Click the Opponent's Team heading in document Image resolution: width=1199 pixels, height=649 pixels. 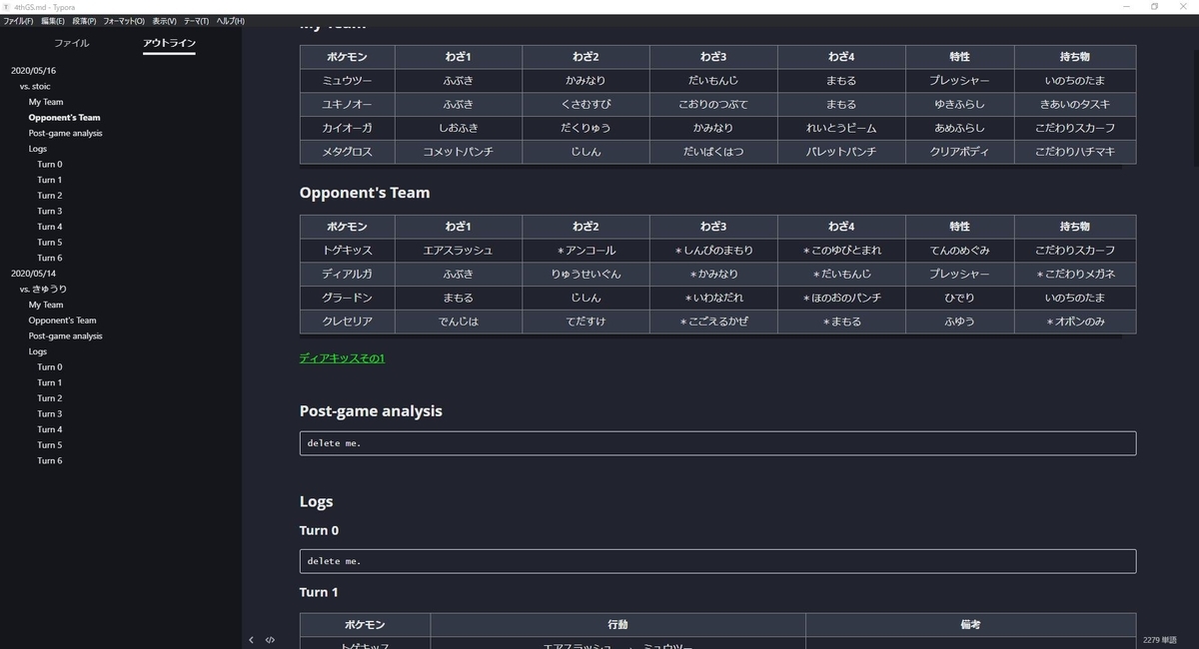(365, 192)
